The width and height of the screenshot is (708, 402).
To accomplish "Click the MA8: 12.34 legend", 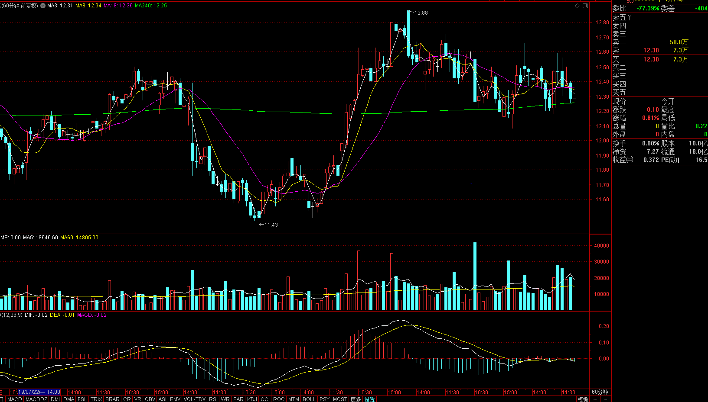I will (88, 6).
